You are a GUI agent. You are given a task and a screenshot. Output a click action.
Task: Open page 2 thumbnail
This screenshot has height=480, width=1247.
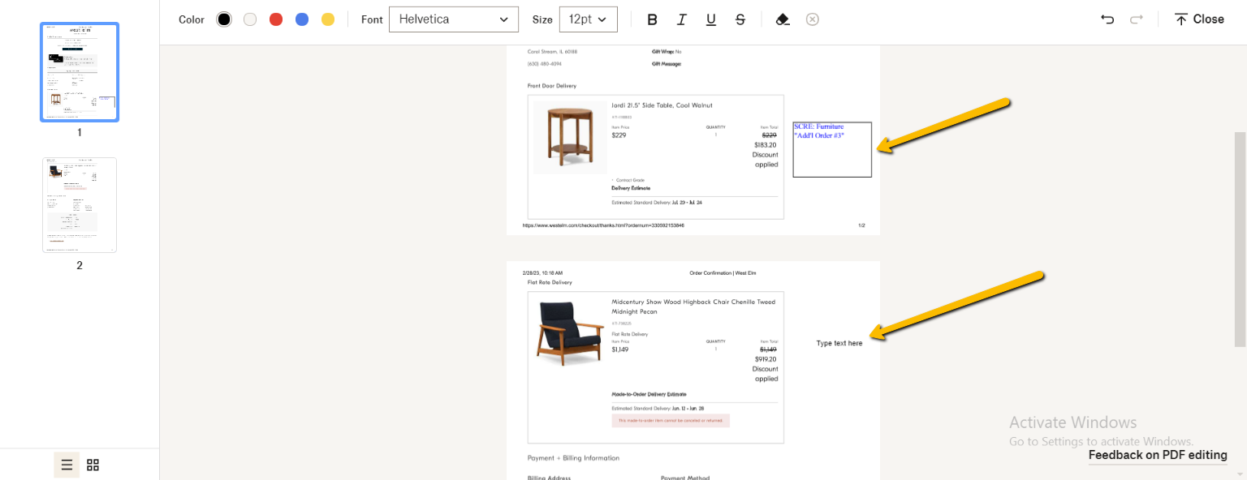80,205
